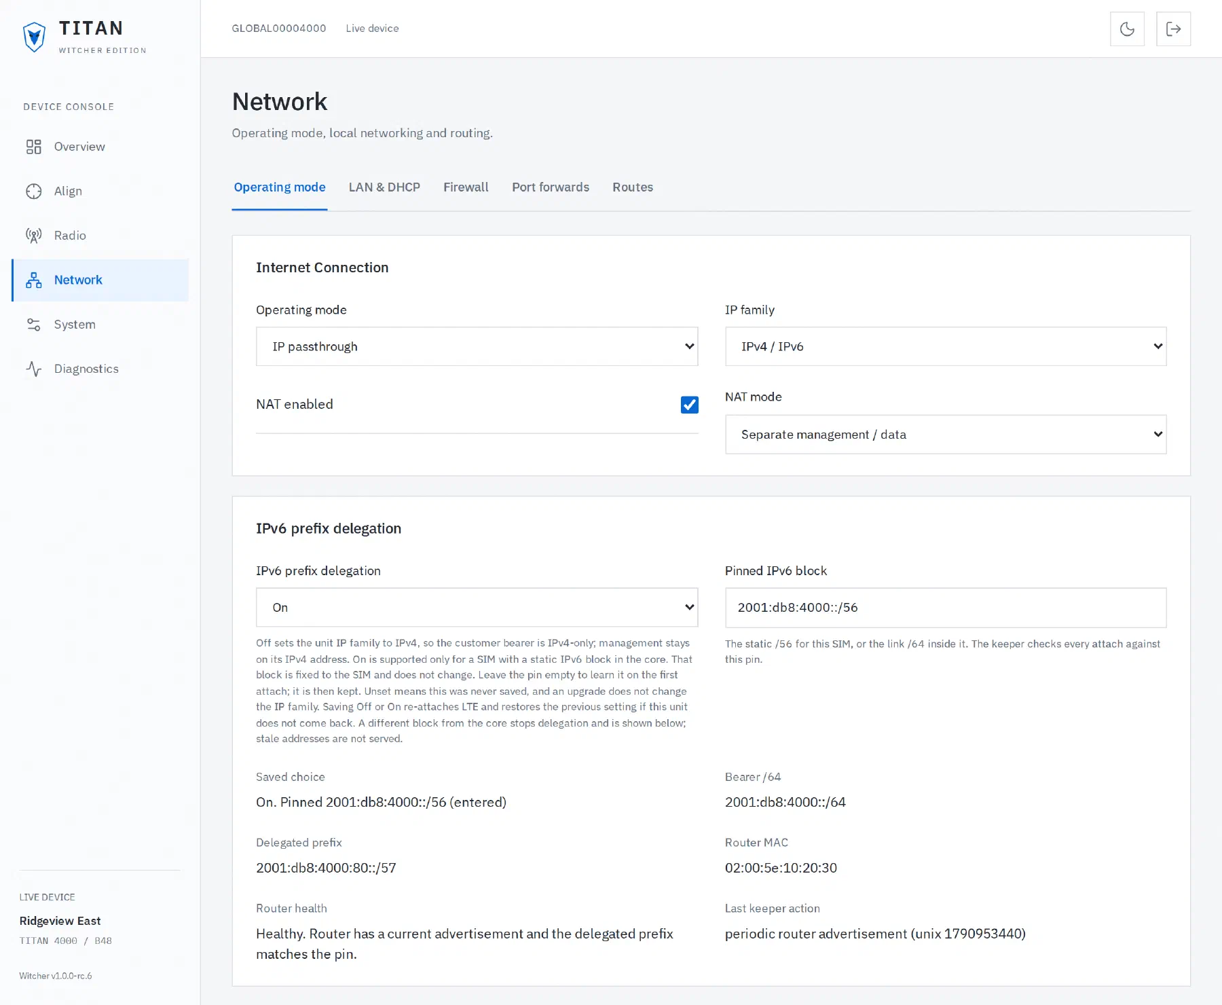This screenshot has width=1222, height=1005.
Task: Go to Align in the sidebar
Action: (x=100, y=191)
